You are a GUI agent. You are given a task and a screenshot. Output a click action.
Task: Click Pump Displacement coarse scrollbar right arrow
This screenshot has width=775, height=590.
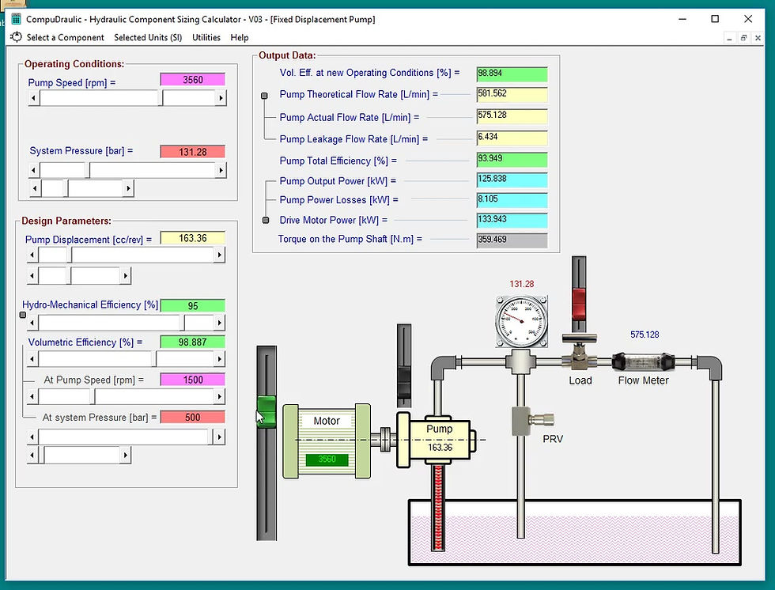[219, 255]
